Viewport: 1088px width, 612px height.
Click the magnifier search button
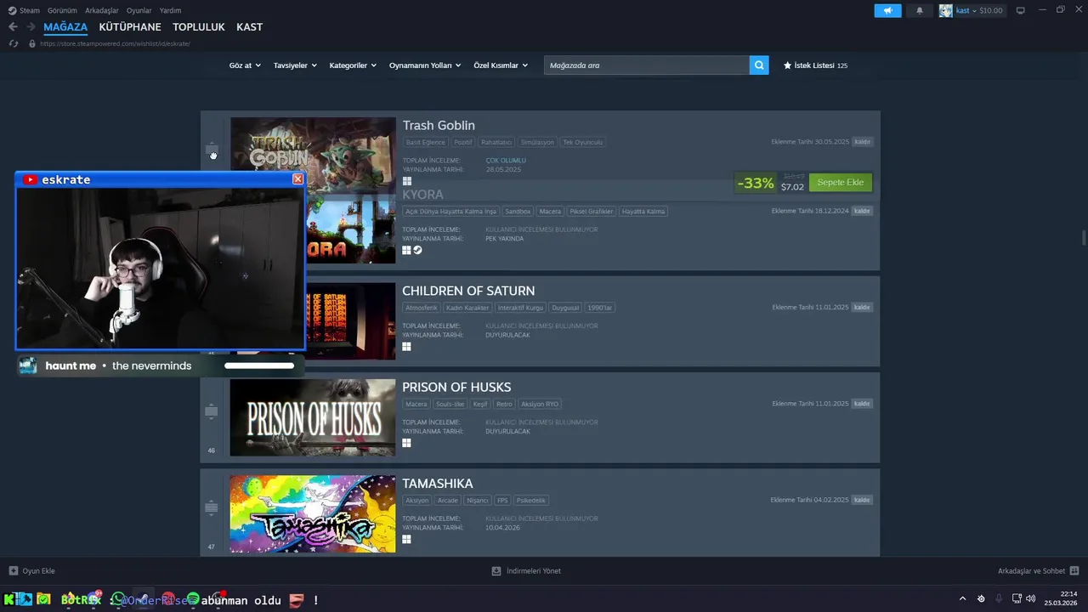(x=759, y=65)
